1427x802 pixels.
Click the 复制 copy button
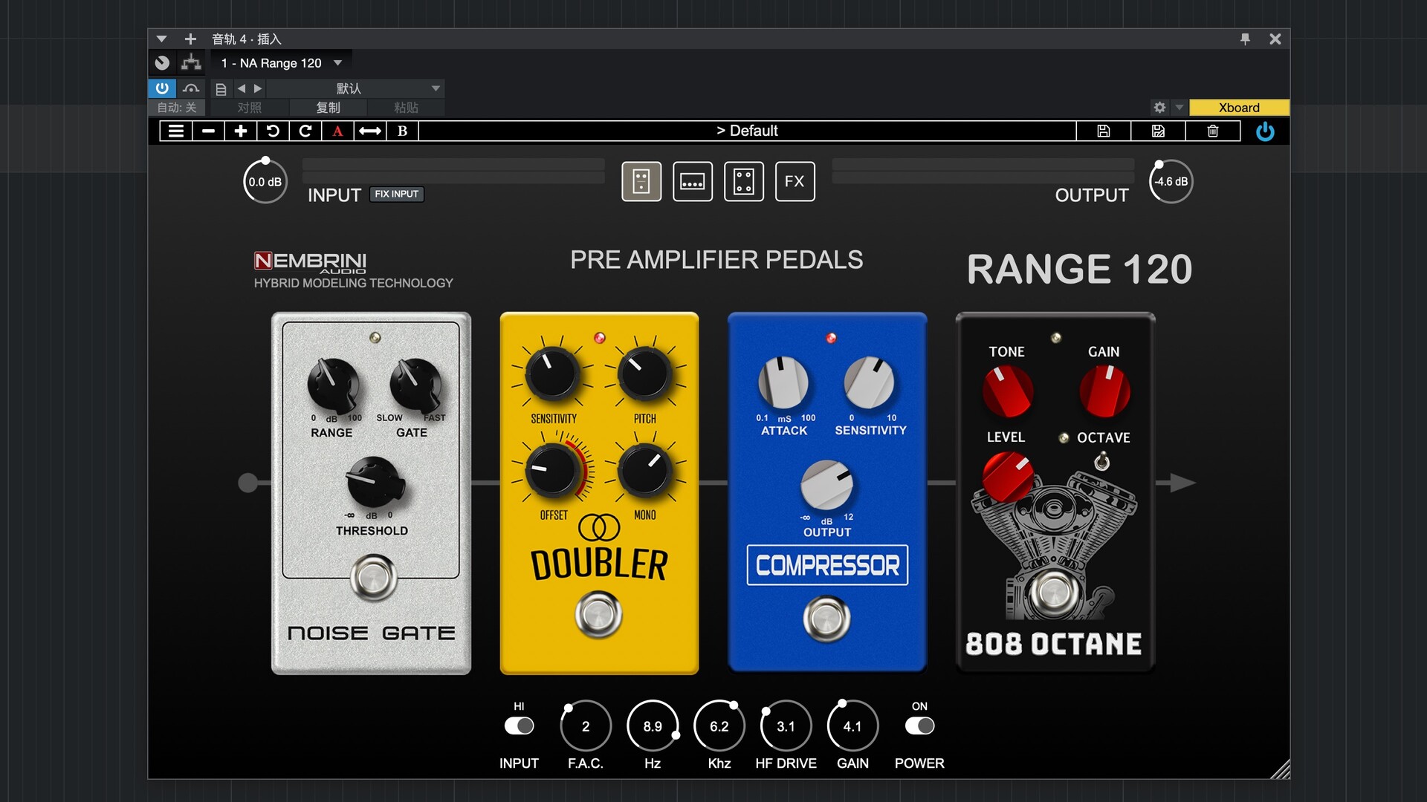pyautogui.click(x=328, y=108)
